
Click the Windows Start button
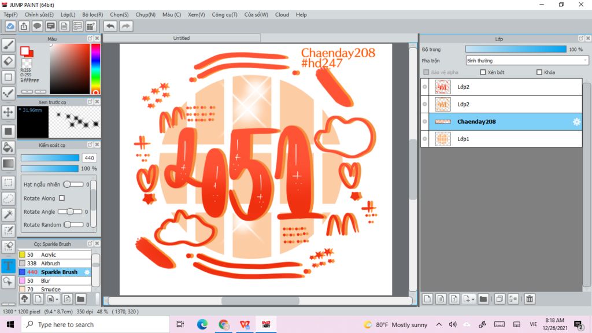click(10, 324)
